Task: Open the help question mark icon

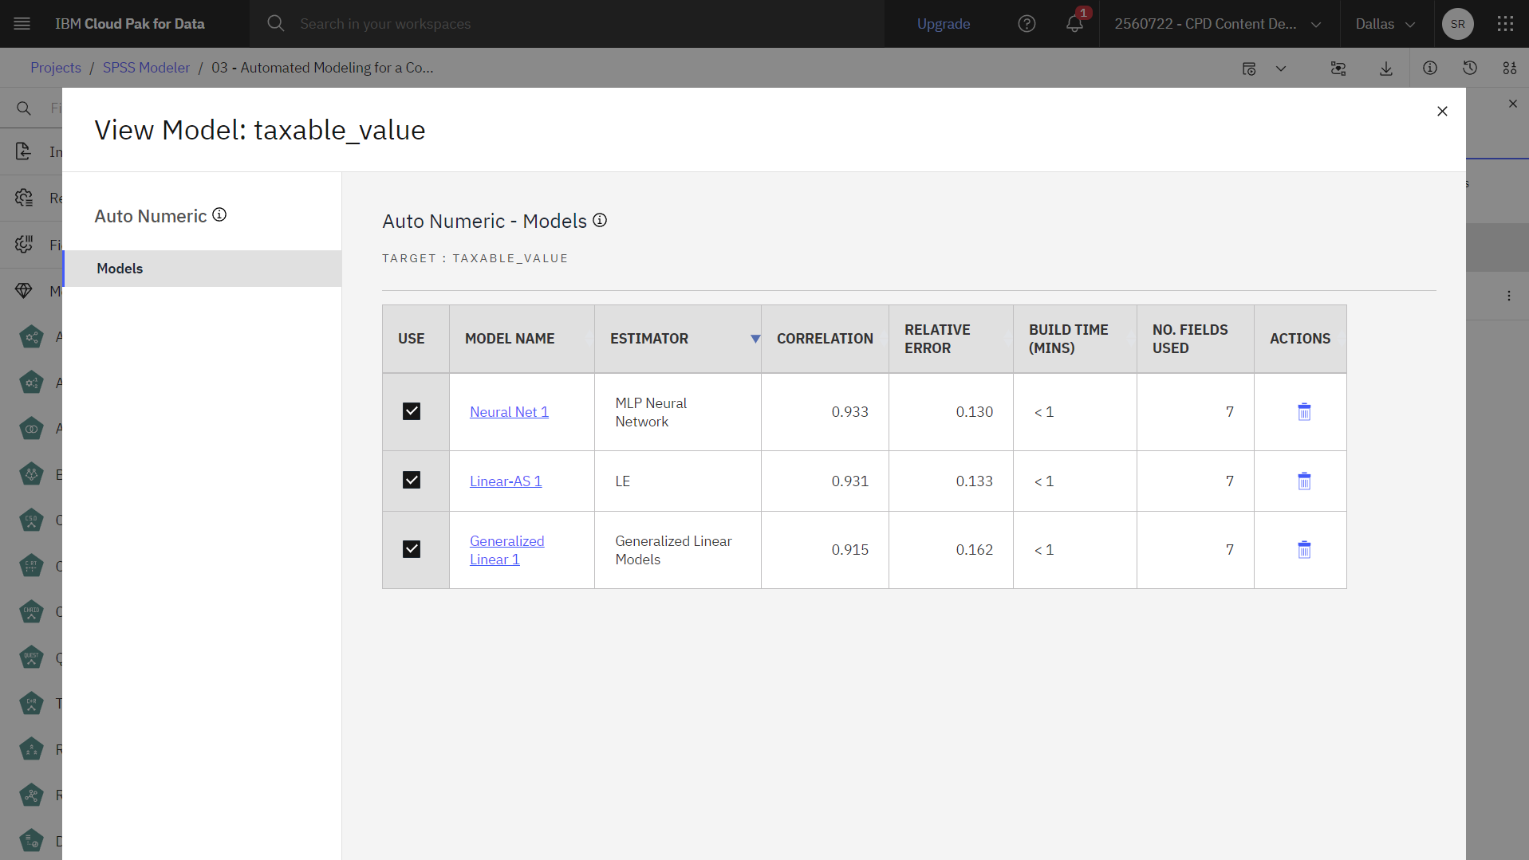Action: [1027, 24]
